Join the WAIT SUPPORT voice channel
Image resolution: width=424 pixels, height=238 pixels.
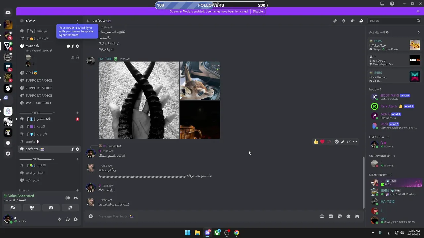click(49, 103)
